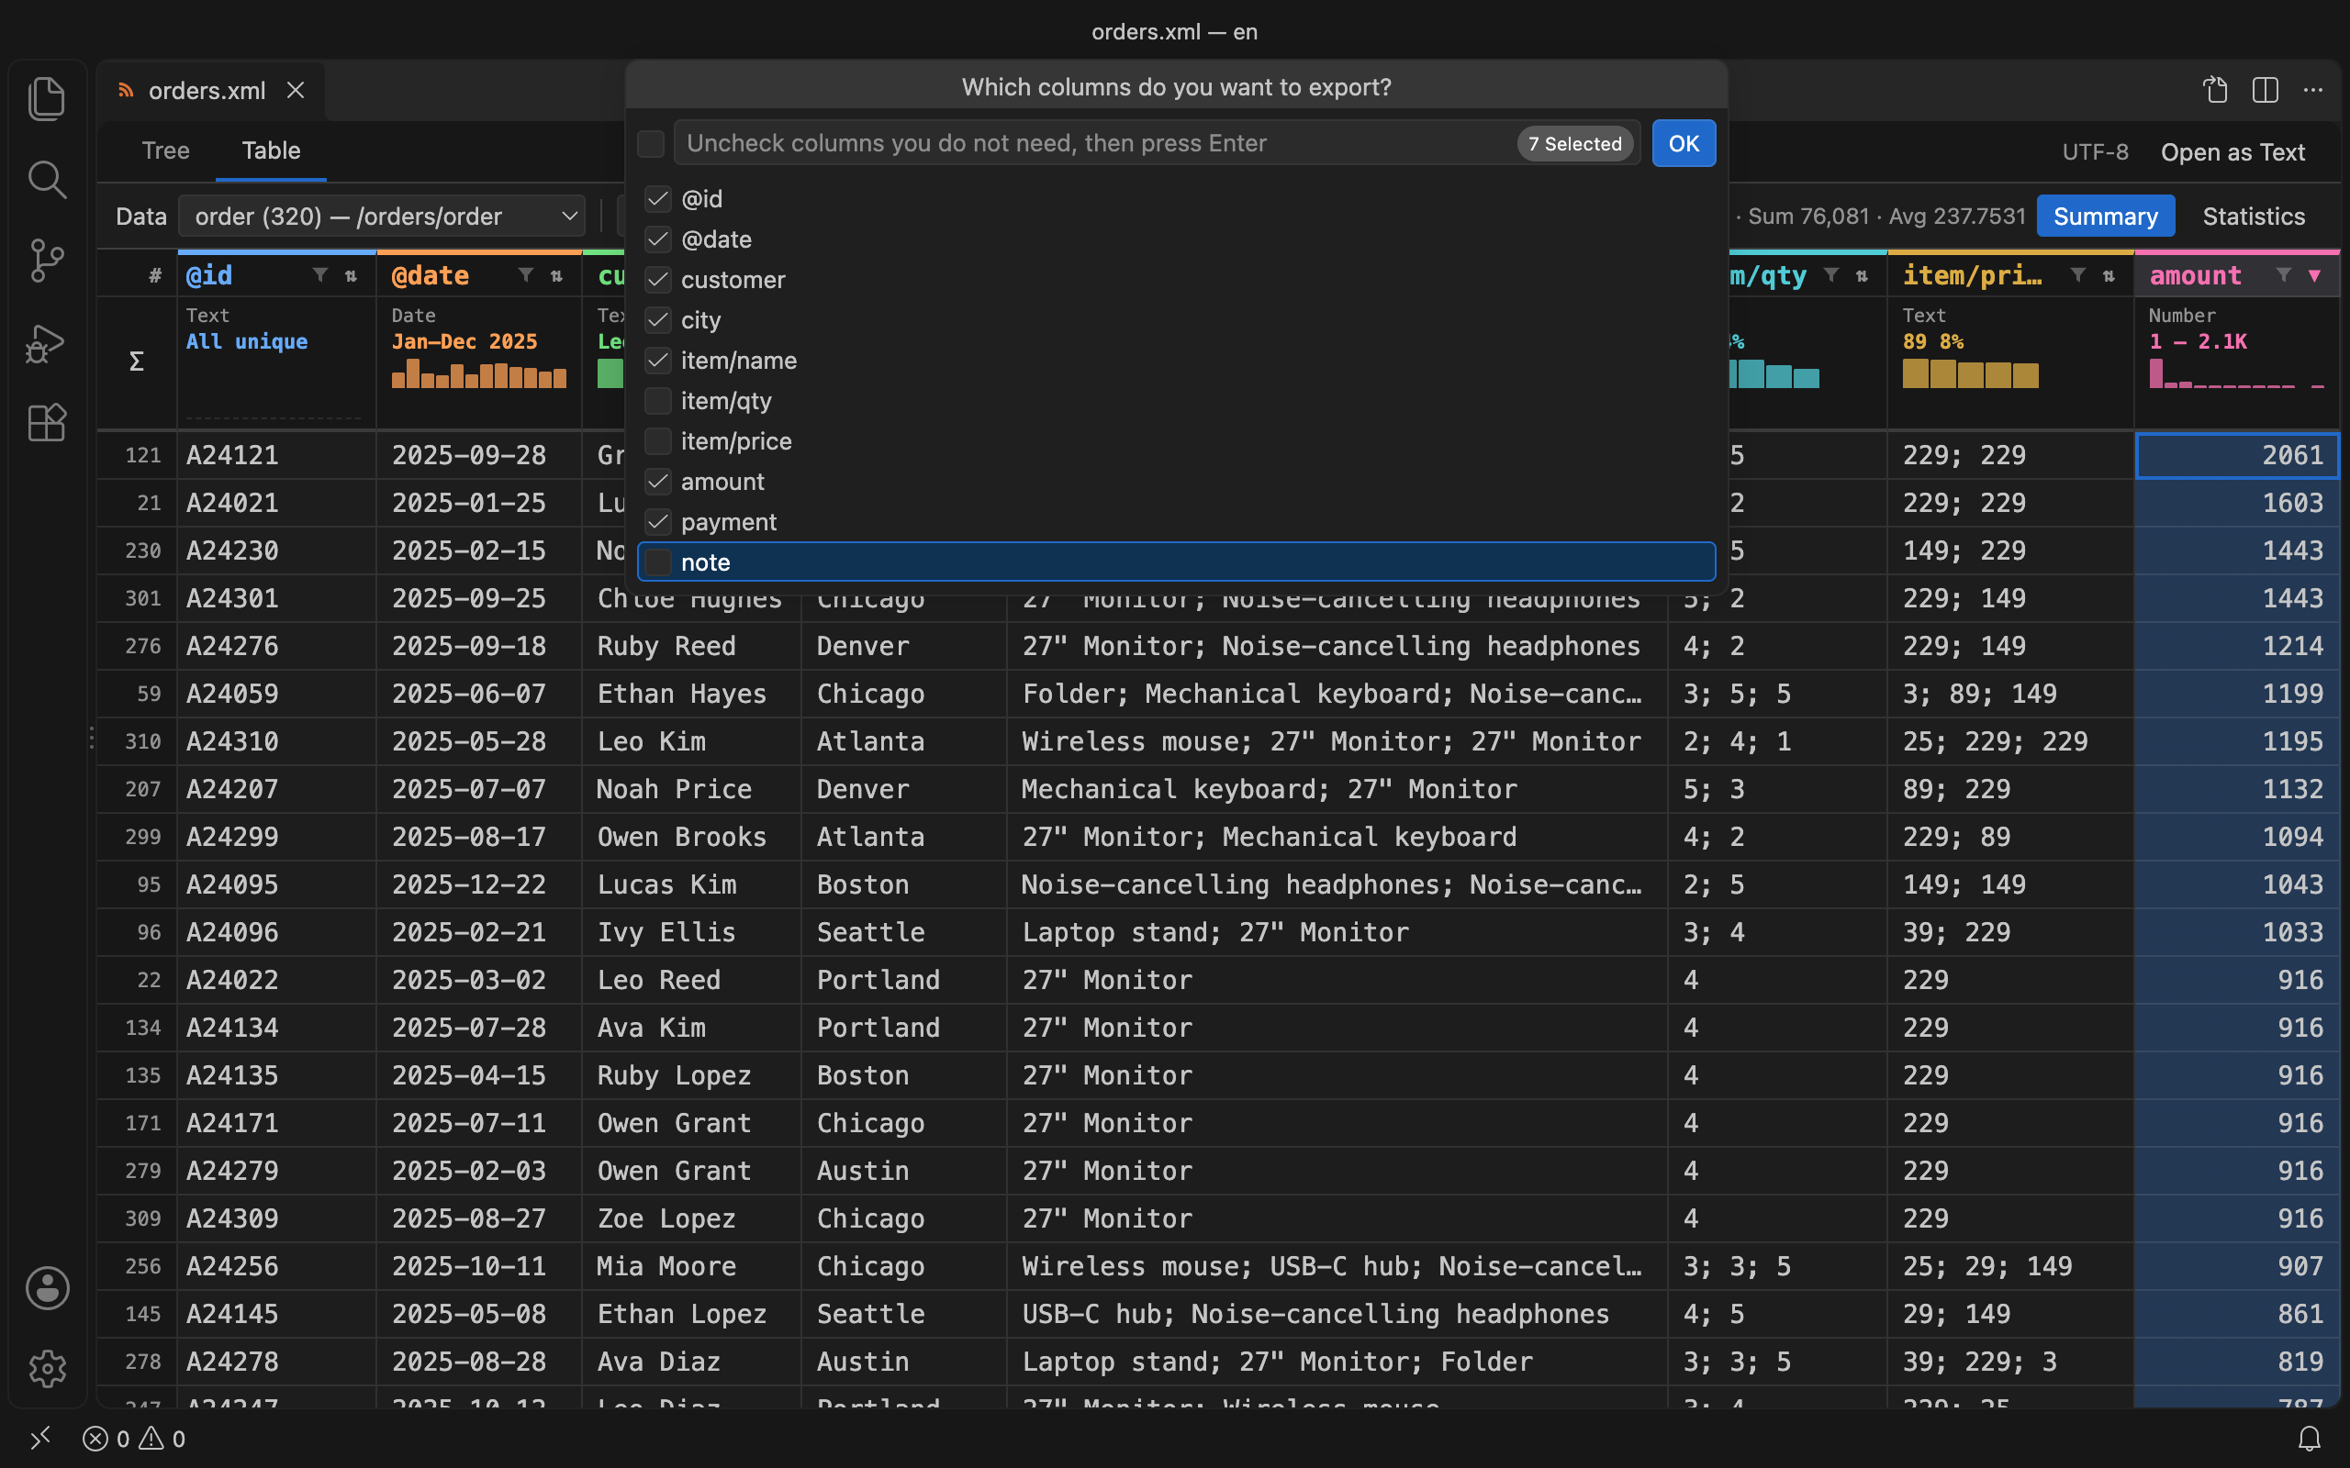Close the orders.xml tab
Screen dimensions: 2350x1468
coord(297,90)
